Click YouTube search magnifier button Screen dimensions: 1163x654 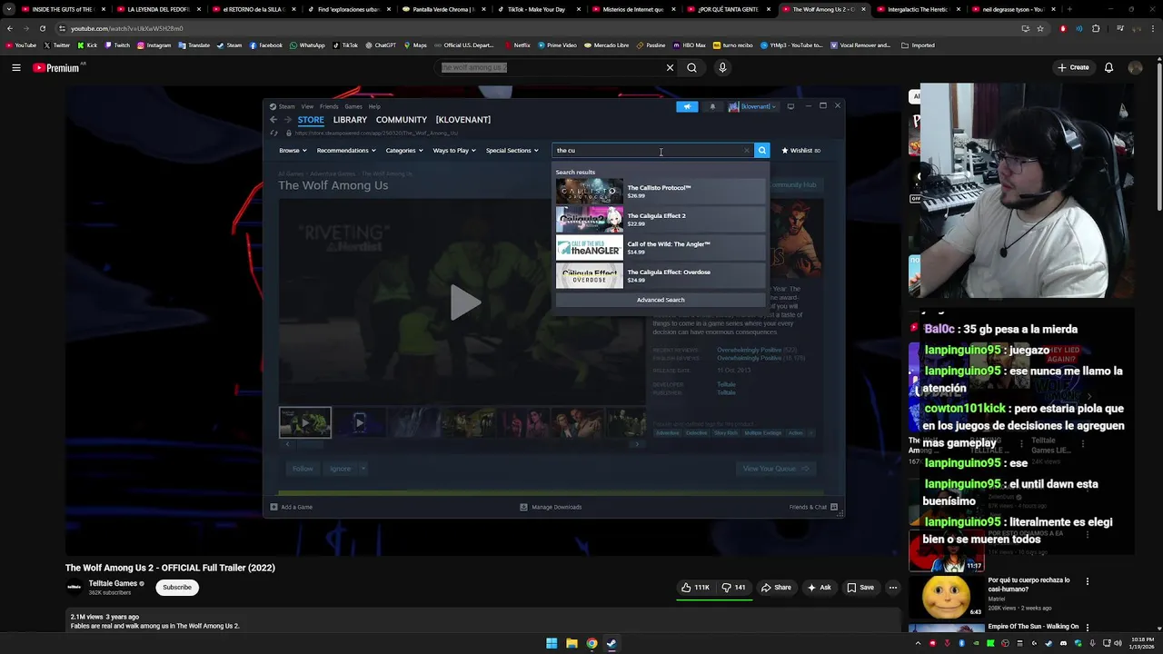click(691, 67)
